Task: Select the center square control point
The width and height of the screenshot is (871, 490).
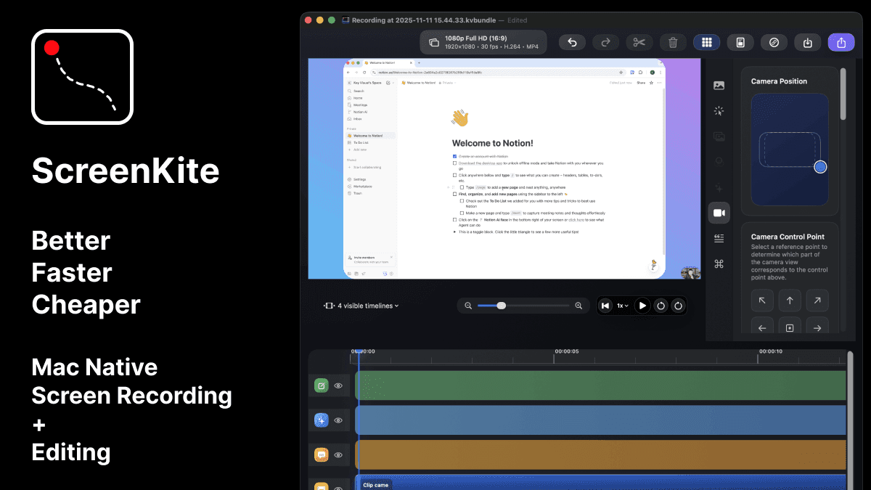Action: pos(790,327)
